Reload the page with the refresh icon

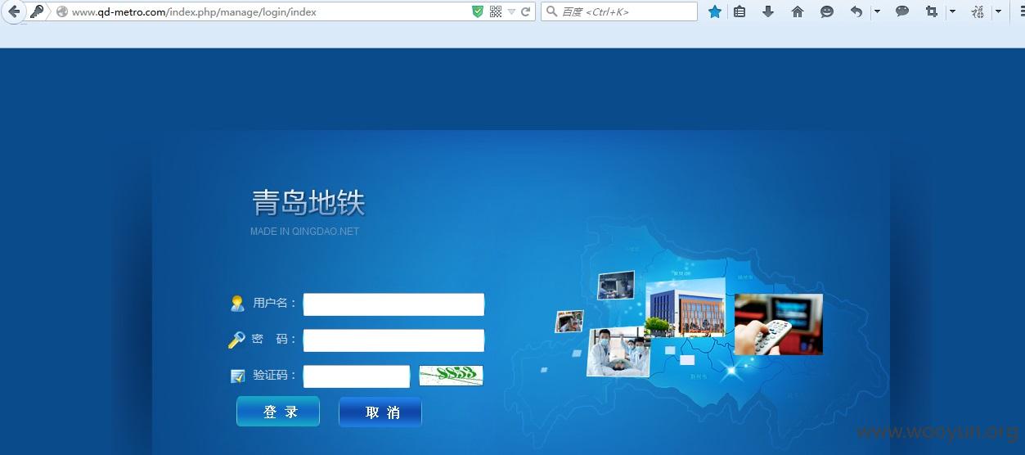tap(525, 11)
